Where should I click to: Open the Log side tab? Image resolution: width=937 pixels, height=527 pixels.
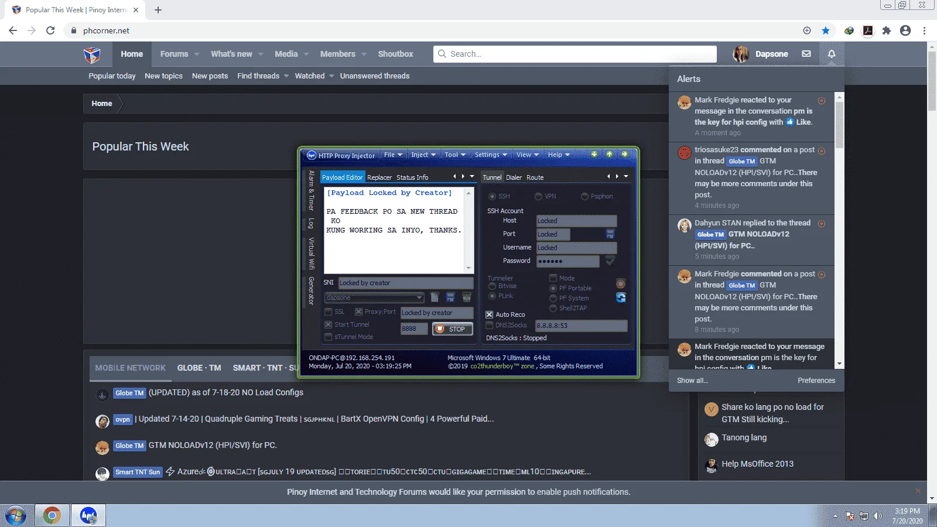pyautogui.click(x=311, y=223)
